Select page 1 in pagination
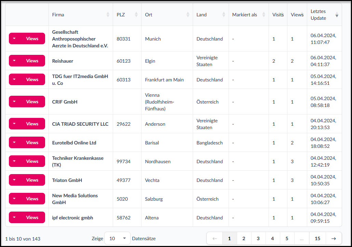This screenshot has width=352, height=247. click(229, 238)
